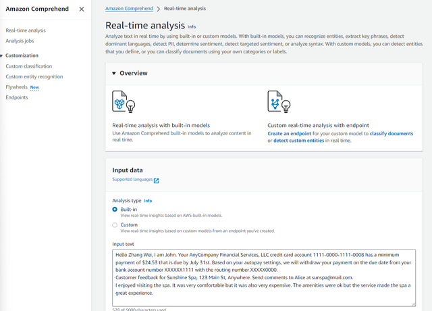This screenshot has width=432, height=311.
Task: Go to Custom entity recognition page
Action: (x=34, y=76)
